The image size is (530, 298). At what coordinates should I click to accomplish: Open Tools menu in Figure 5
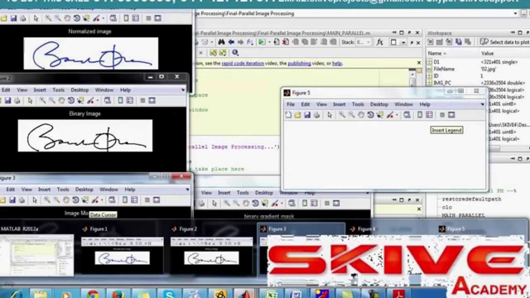pyautogui.click(x=358, y=104)
